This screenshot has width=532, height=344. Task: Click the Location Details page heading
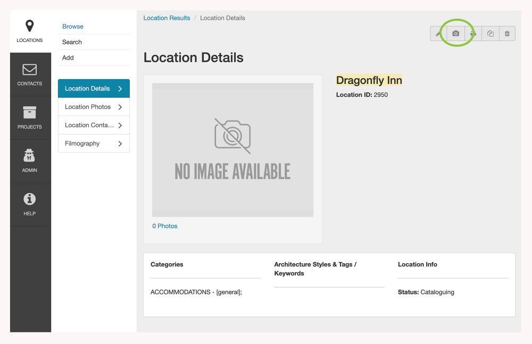194,57
